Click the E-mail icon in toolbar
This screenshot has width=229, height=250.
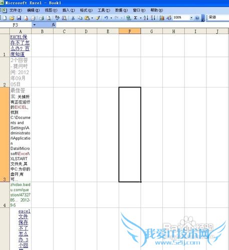33,17
